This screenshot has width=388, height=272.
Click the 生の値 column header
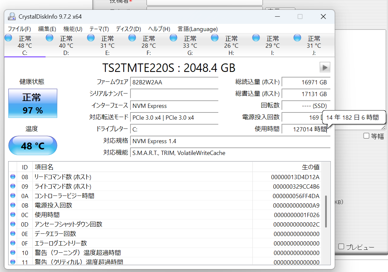click(310, 167)
